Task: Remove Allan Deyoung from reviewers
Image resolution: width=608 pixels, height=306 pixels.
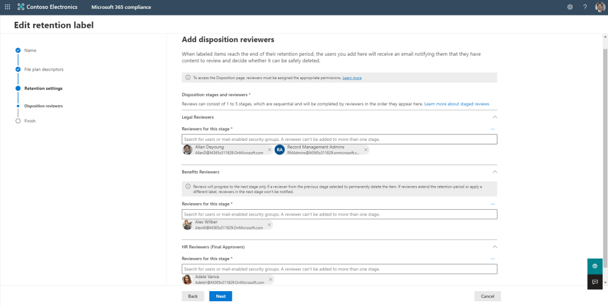Action: [269, 150]
